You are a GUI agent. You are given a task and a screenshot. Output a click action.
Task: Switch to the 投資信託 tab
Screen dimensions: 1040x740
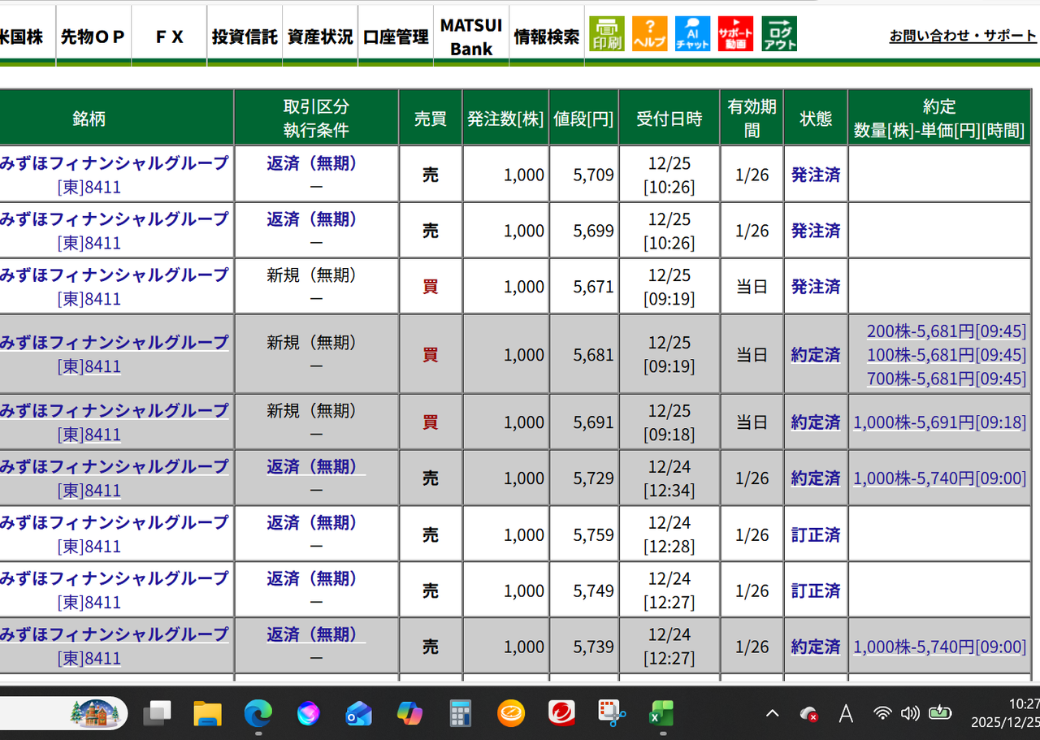tap(244, 36)
